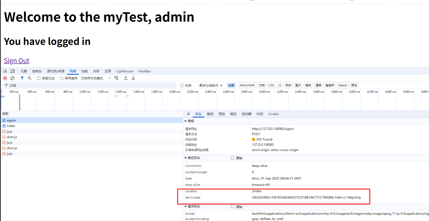Open the Cookie tab in details

pos(273,114)
